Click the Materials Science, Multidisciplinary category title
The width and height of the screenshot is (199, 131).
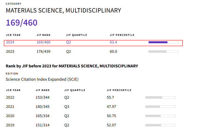[x=63, y=11]
